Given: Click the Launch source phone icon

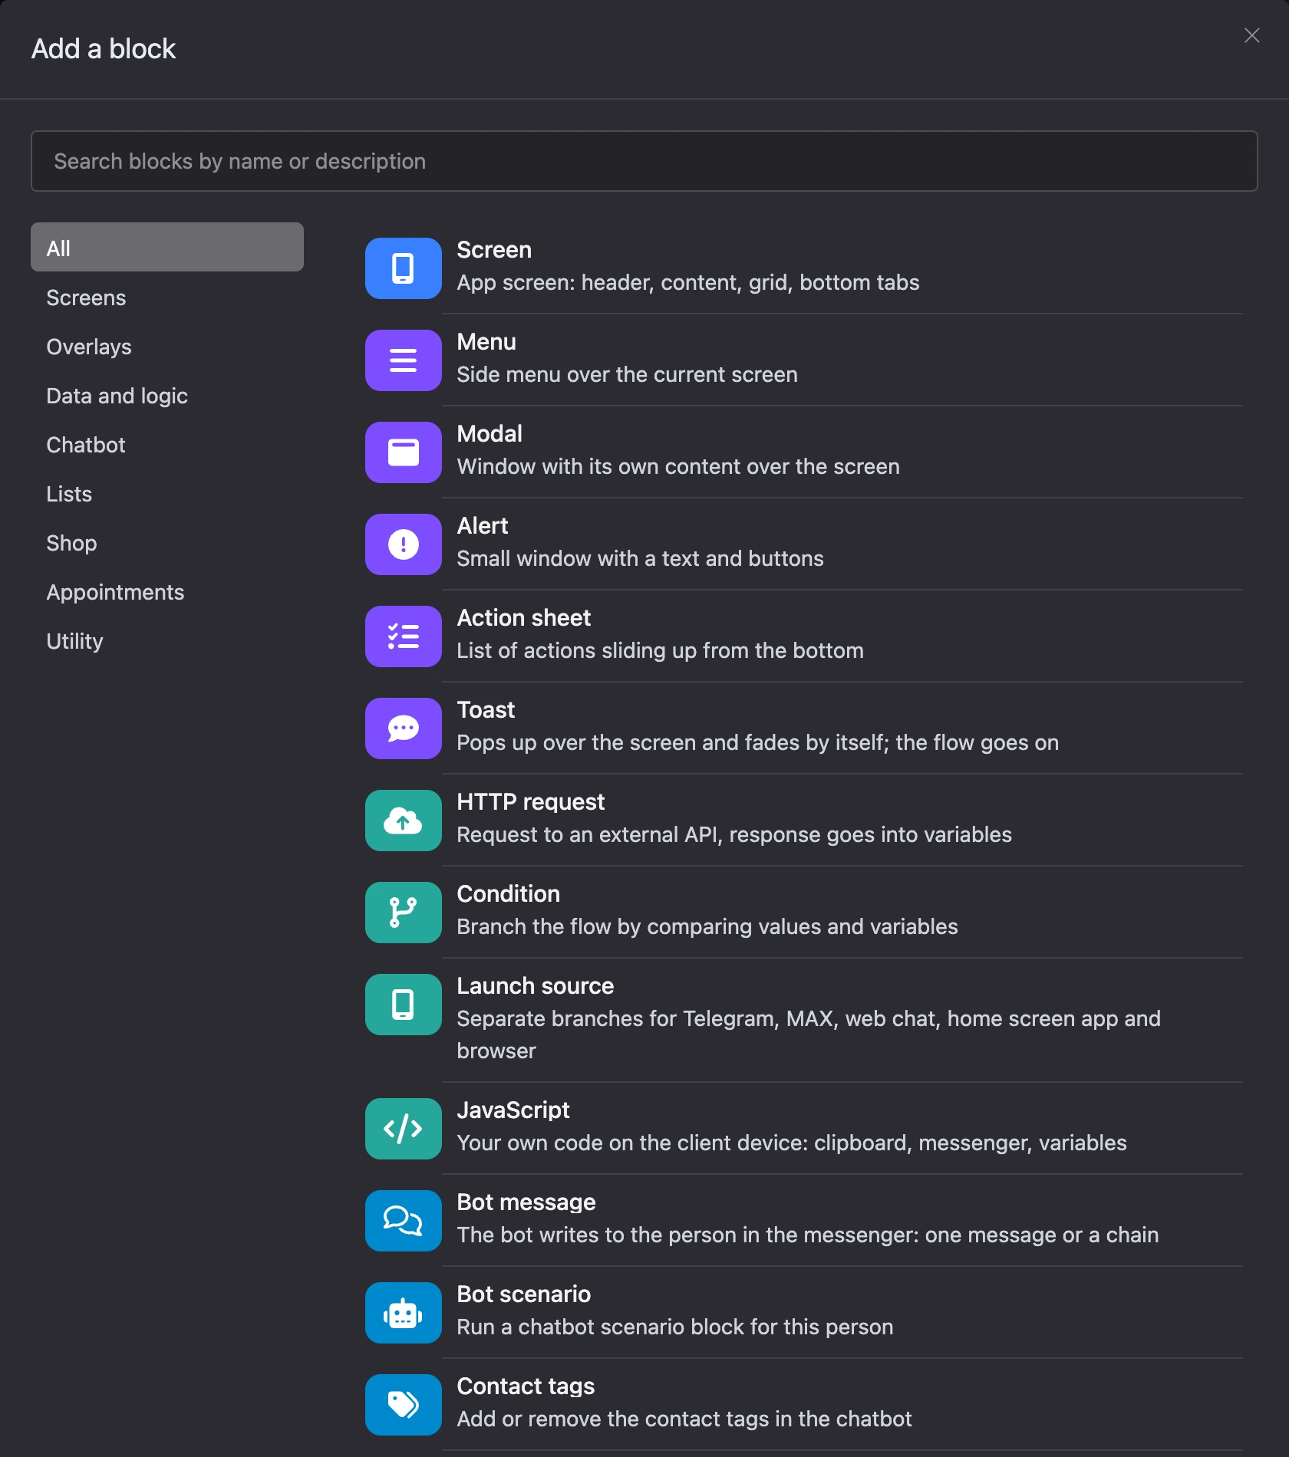Looking at the screenshot, I should coord(403,1005).
